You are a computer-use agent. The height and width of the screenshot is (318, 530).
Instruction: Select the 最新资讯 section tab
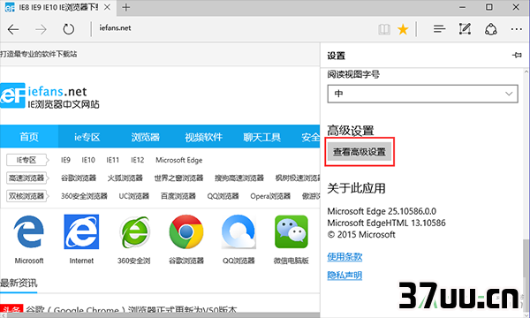click(x=19, y=284)
